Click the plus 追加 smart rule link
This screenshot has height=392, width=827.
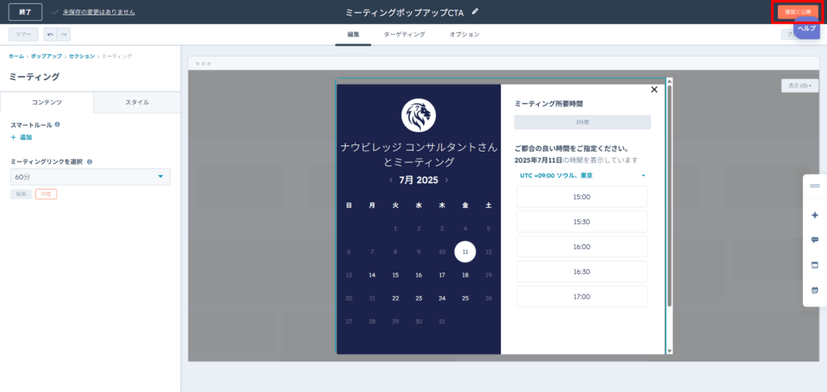coord(22,137)
